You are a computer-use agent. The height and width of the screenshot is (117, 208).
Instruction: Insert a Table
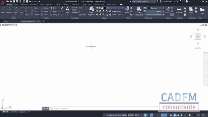[83, 15]
